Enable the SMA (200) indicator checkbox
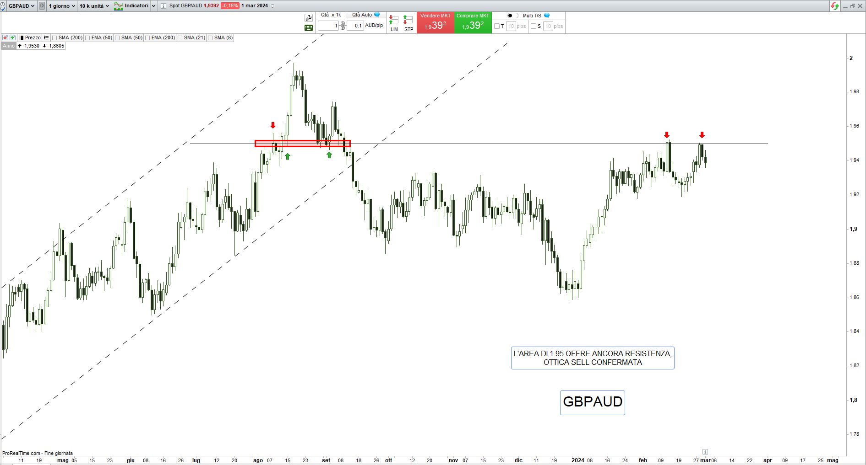 tap(54, 38)
